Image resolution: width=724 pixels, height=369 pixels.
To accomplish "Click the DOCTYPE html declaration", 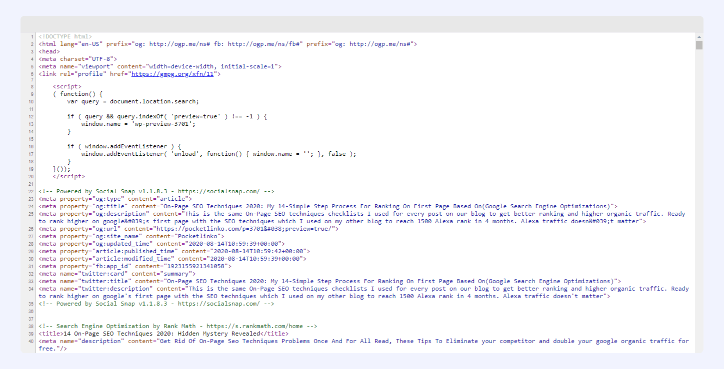I will 65,36.
